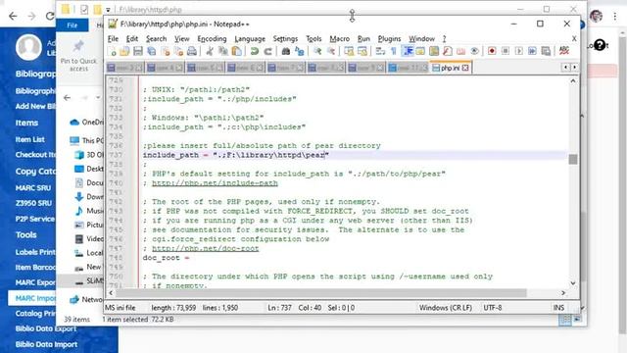Image resolution: width=627 pixels, height=353 pixels.
Task: Open the http://php.net/doc-root link
Action: click(x=205, y=248)
